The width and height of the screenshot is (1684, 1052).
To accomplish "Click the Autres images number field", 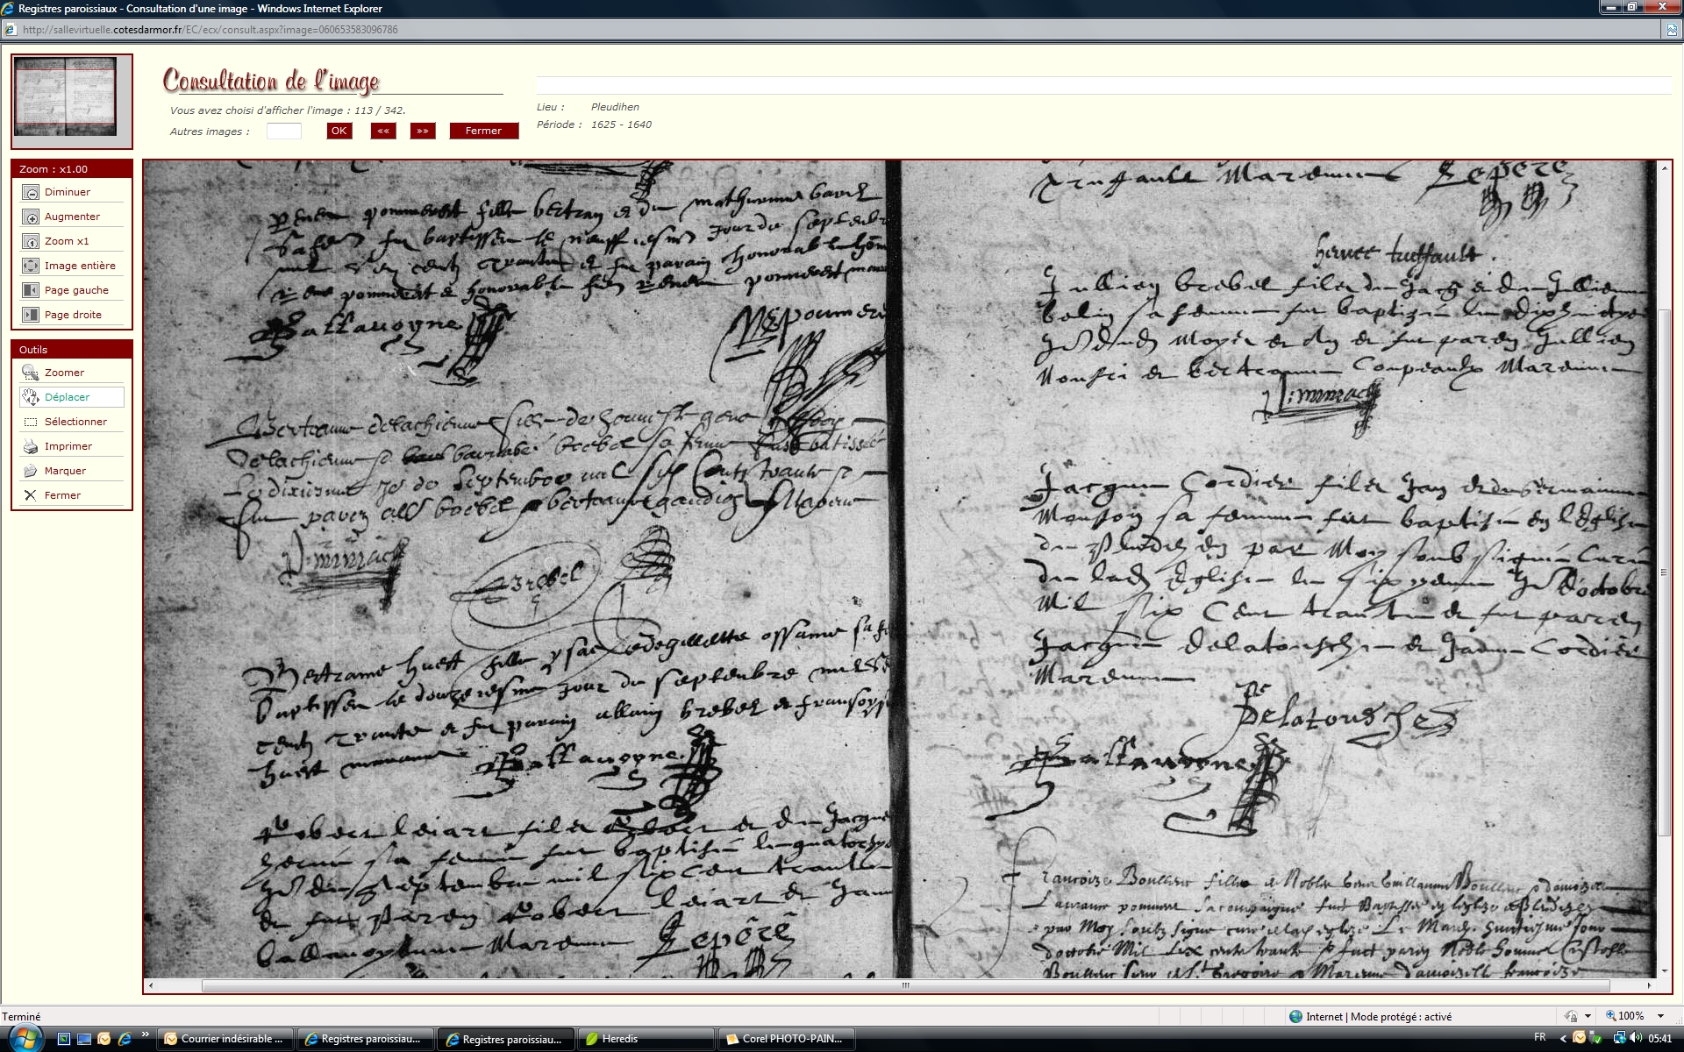I will [283, 131].
